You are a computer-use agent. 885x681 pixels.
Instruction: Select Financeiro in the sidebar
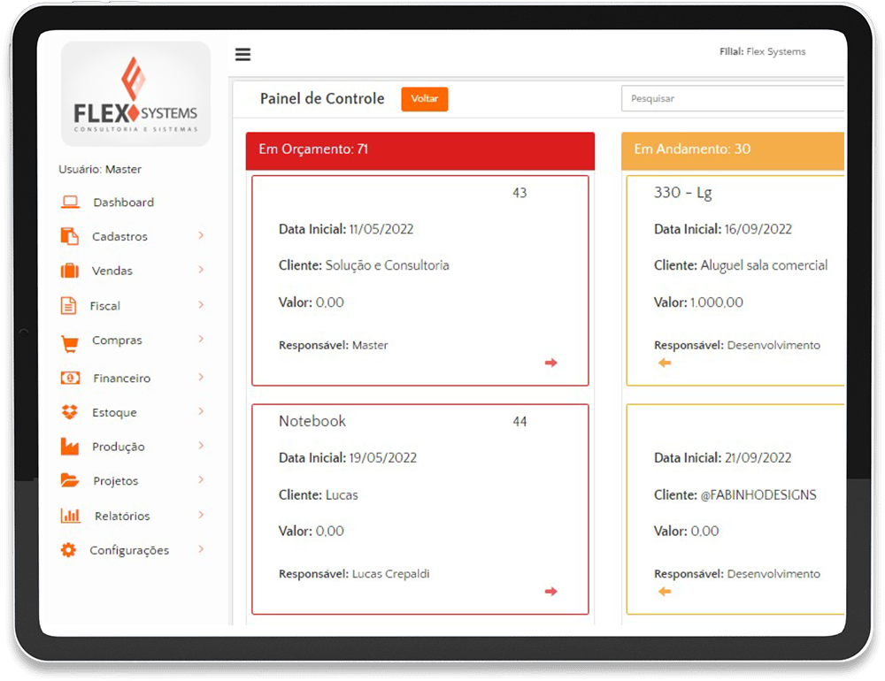(121, 379)
